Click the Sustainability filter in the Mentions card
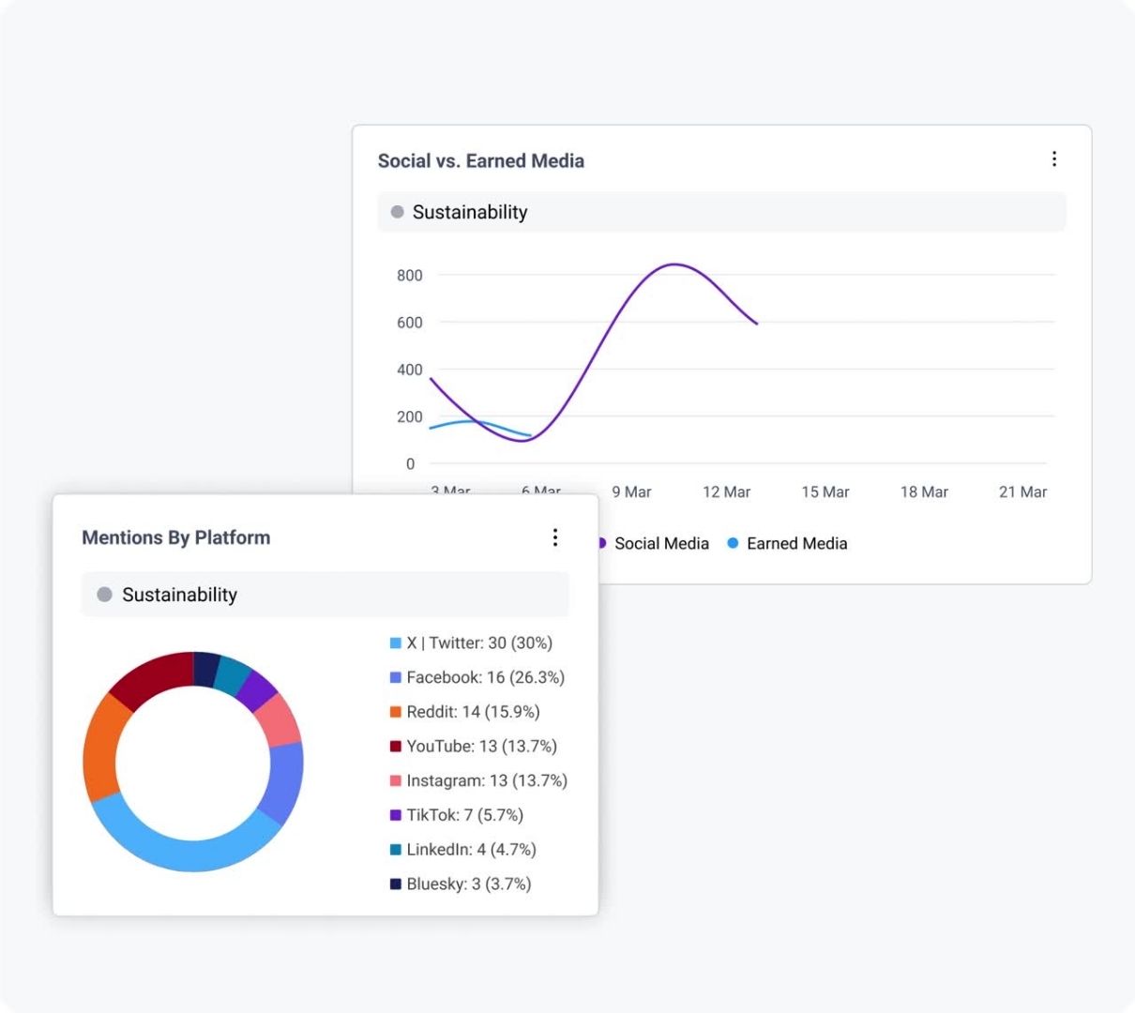Viewport: 1135px width, 1013px height. point(325,595)
